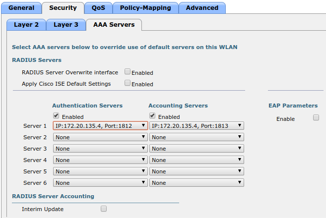Expand Server 6 authentication server dropdown
This screenshot has height=218, width=326.
[x=100, y=183]
